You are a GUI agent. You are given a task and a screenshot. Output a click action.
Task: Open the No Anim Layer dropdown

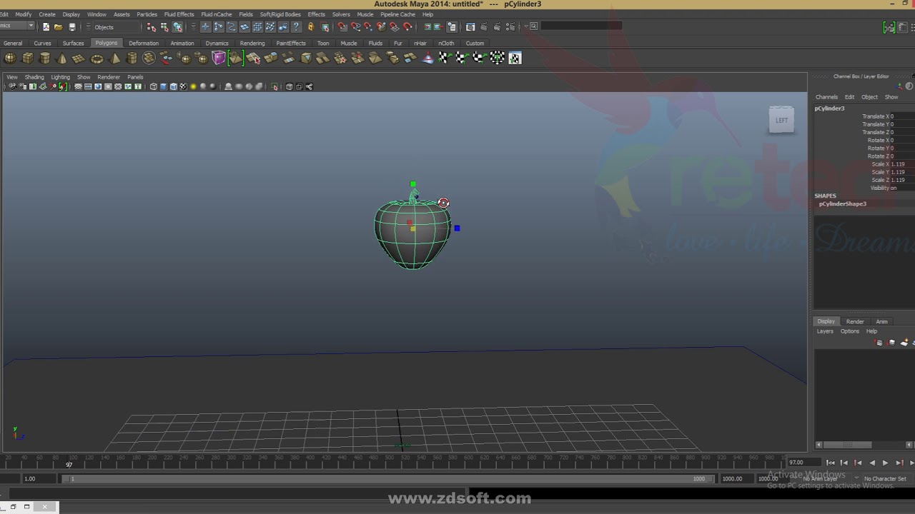[x=820, y=479]
